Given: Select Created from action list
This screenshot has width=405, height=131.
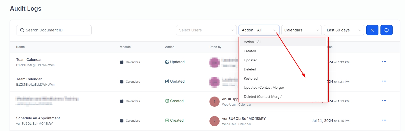Looking at the screenshot, I should (250, 51).
